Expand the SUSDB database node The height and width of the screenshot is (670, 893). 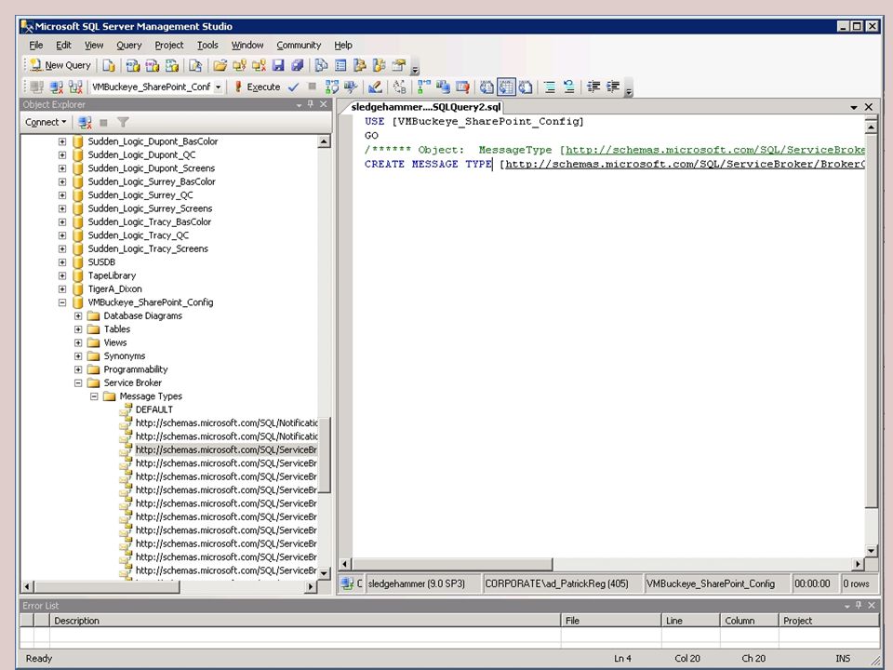click(x=62, y=262)
